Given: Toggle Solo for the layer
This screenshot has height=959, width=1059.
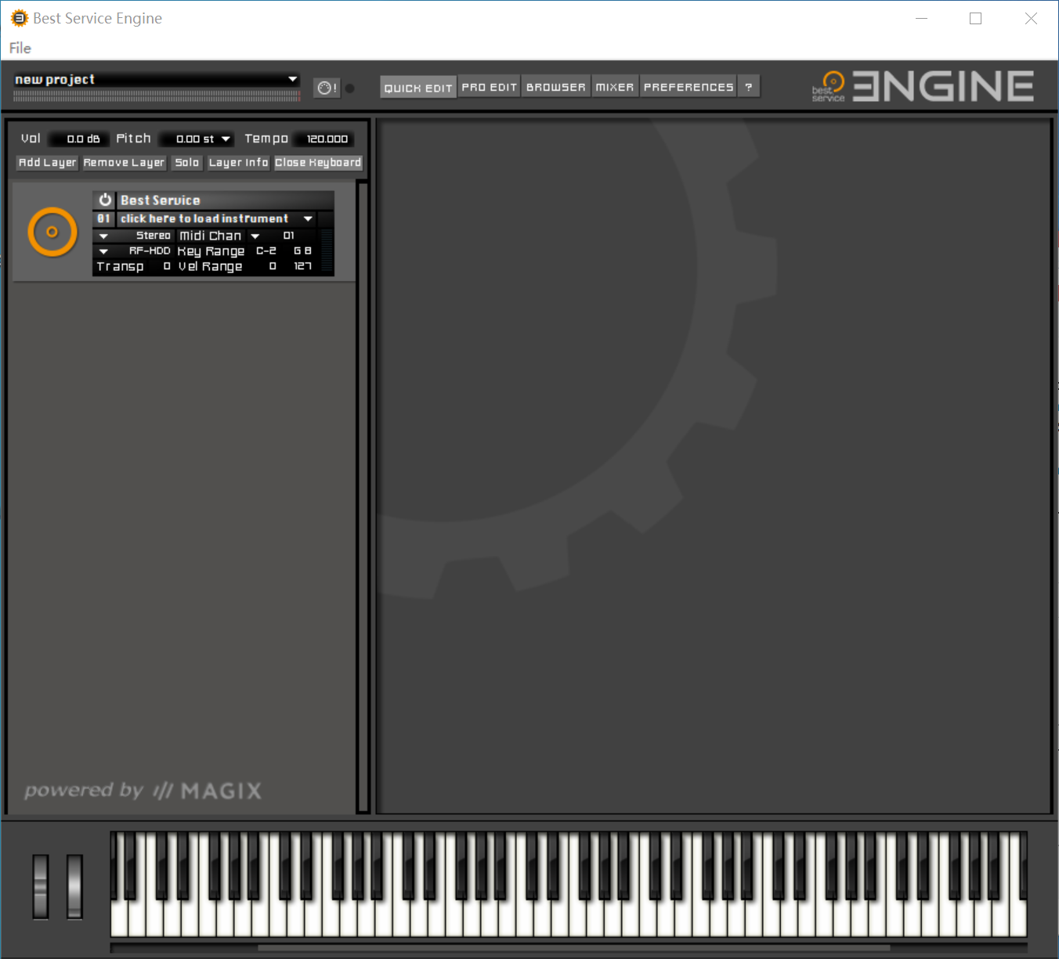Looking at the screenshot, I should point(187,163).
